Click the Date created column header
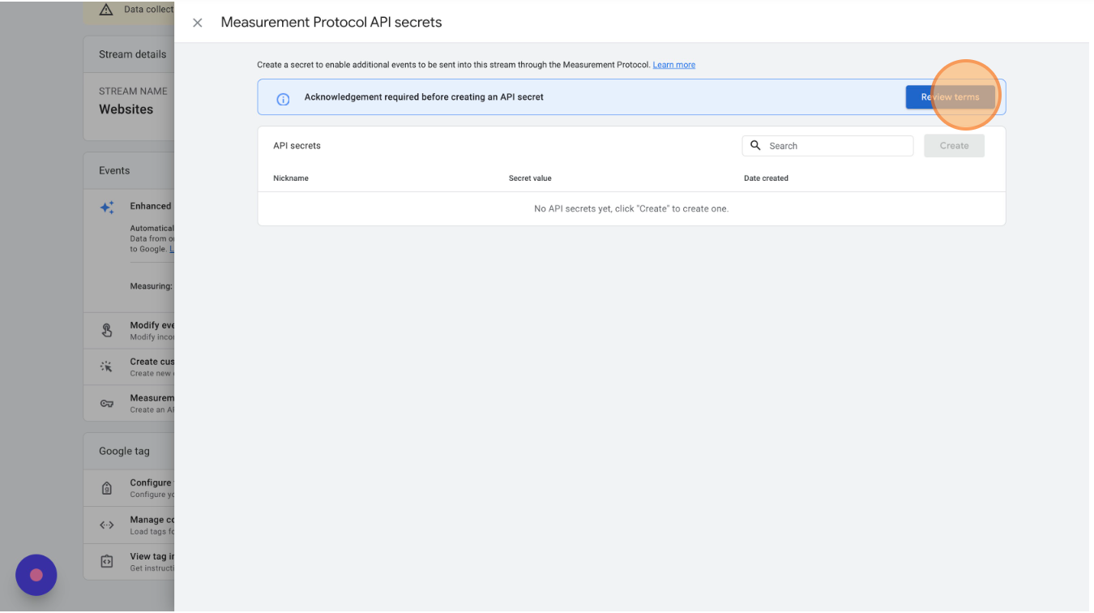Screen dimensions: 1094x613 (766, 178)
